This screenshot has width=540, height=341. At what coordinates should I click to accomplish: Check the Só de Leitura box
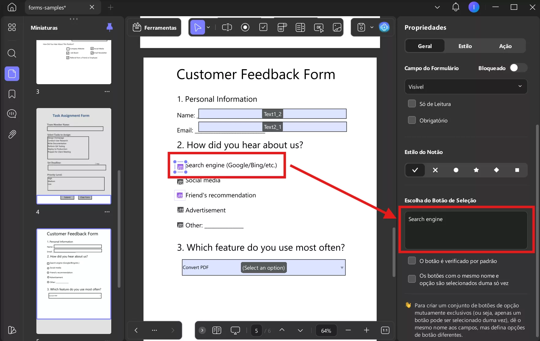(x=412, y=104)
